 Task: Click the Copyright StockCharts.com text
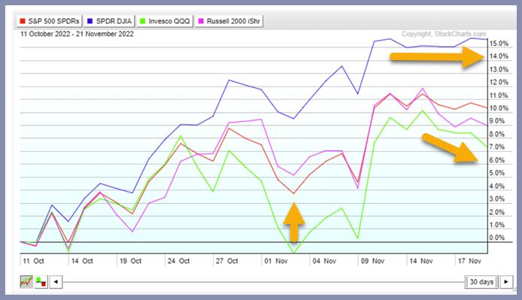coord(444,34)
